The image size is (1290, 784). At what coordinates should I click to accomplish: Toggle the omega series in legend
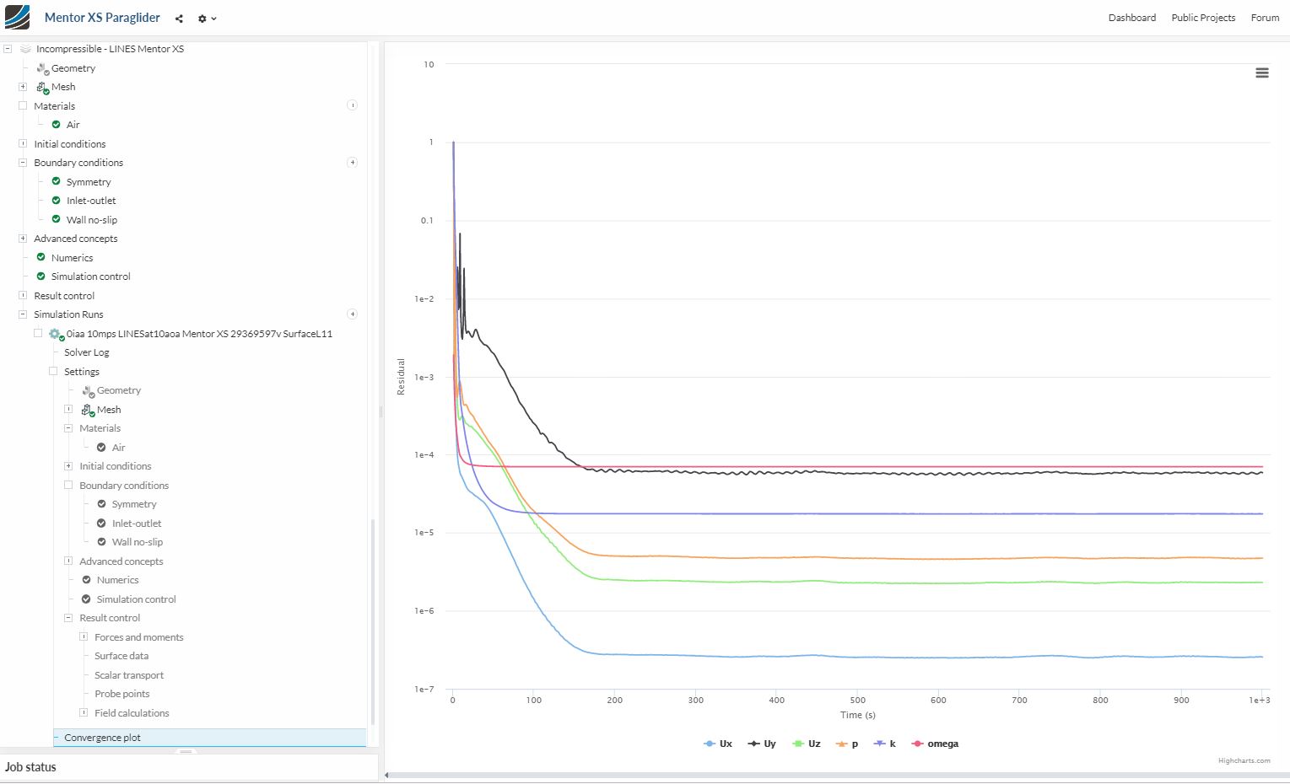coord(936,744)
